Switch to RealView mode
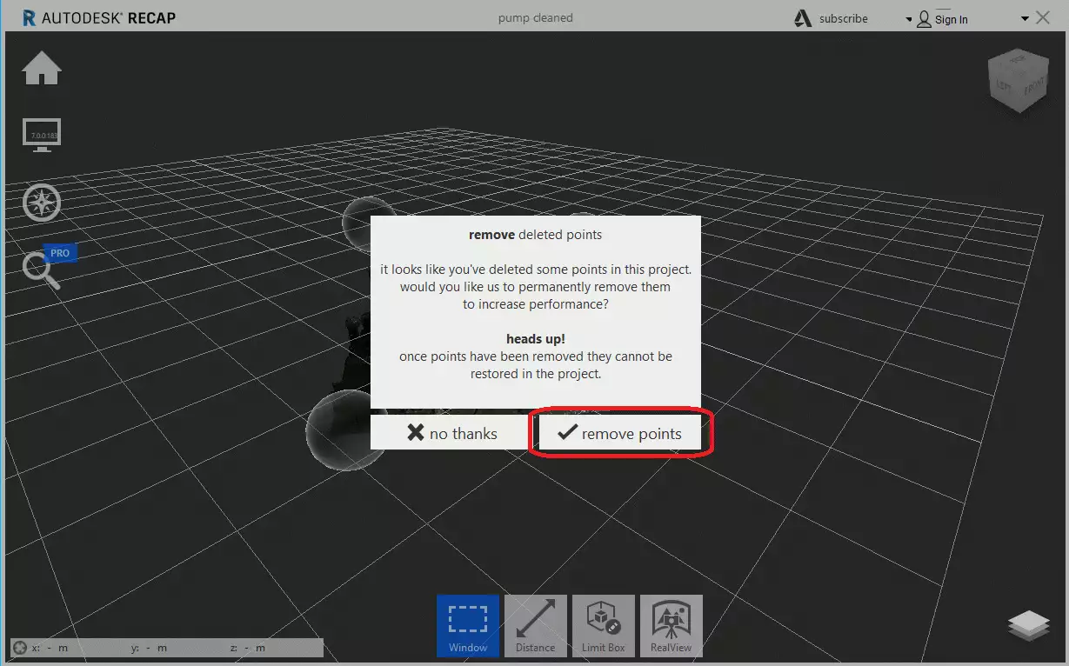This screenshot has width=1069, height=666. tap(671, 625)
